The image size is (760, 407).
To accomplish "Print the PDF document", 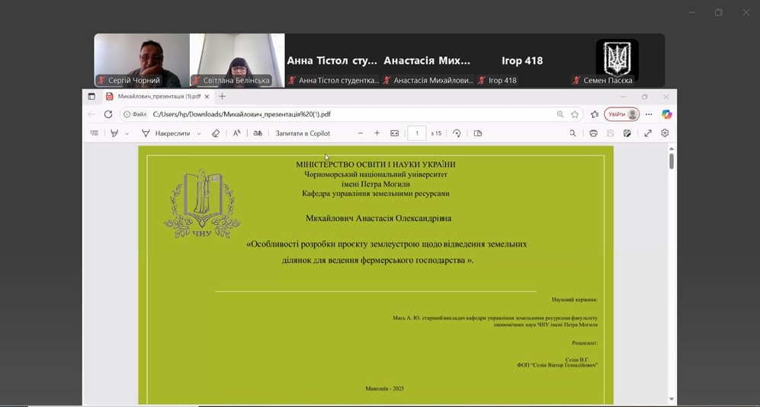I will pos(593,133).
